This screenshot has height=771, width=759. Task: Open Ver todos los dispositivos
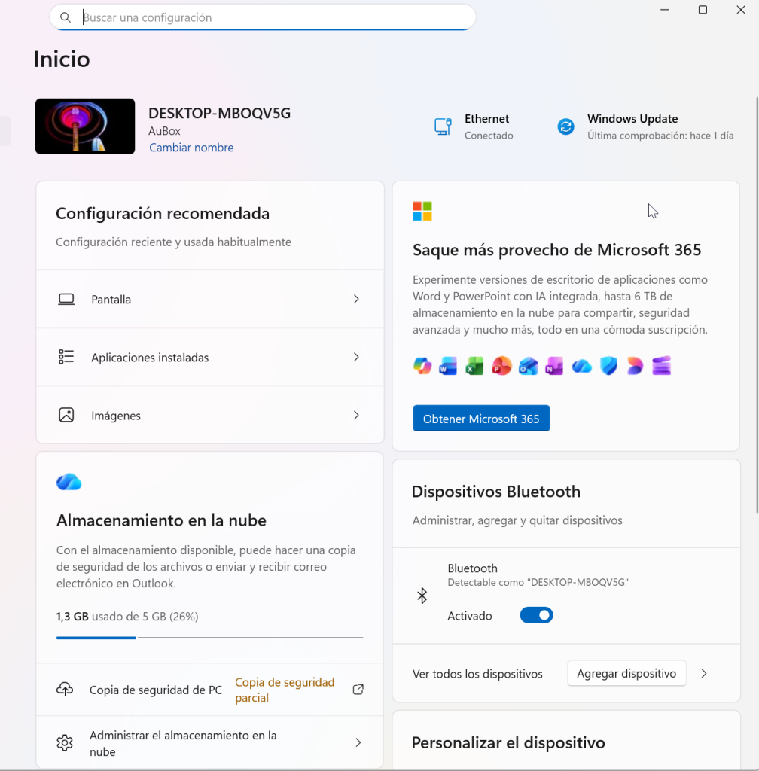point(477,674)
